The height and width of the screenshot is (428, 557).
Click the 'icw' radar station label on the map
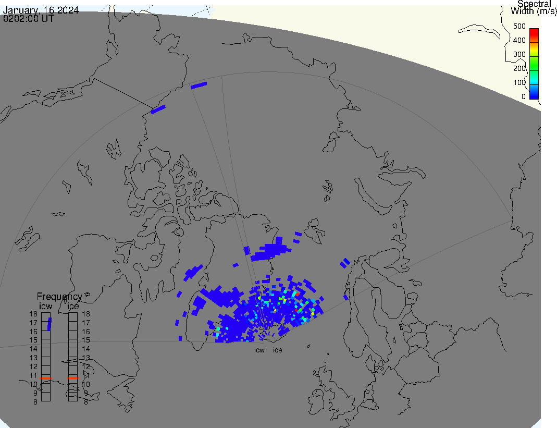click(259, 350)
